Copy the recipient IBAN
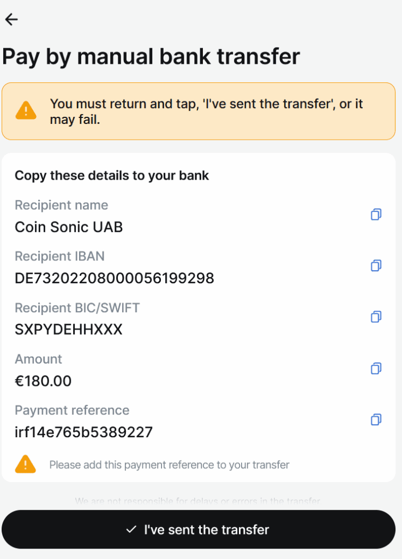This screenshot has width=402, height=559. point(375,266)
